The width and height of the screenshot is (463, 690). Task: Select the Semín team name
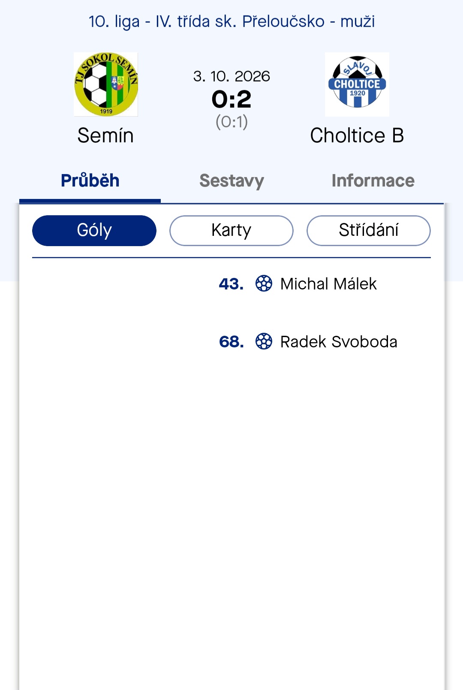click(x=105, y=136)
